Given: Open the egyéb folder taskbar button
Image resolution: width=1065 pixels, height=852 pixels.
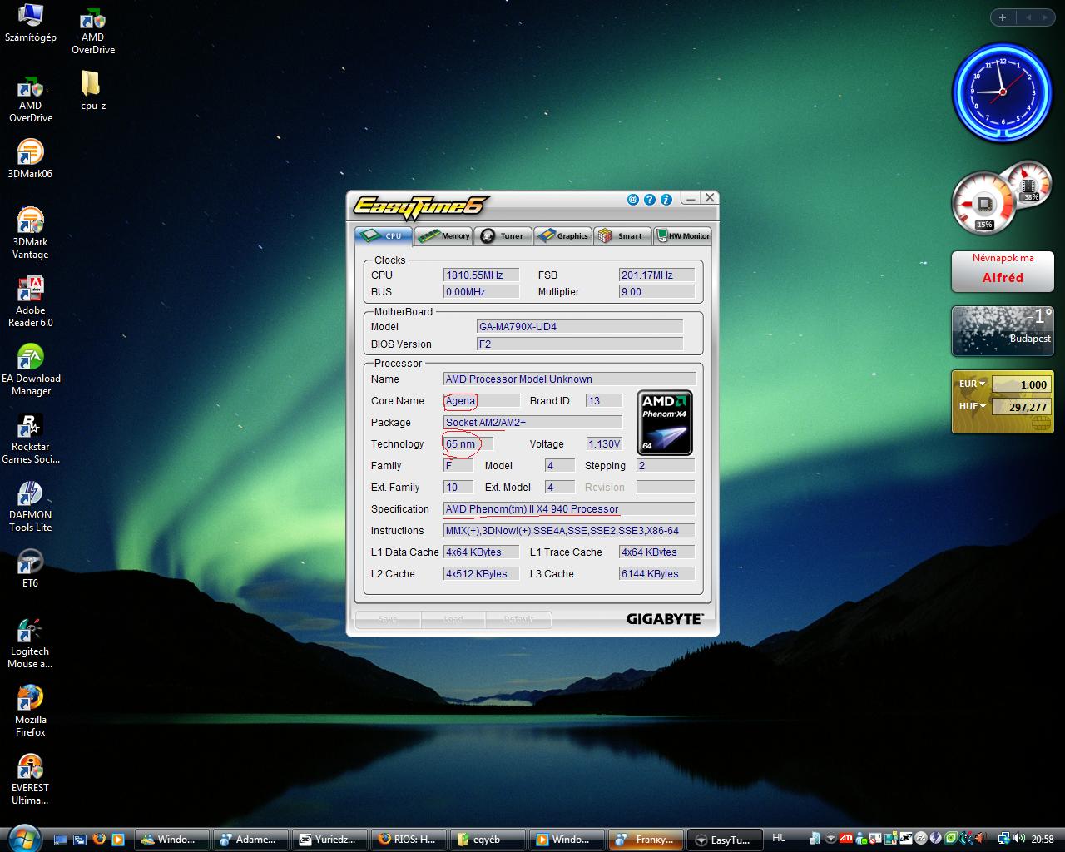Looking at the screenshot, I should (x=487, y=839).
